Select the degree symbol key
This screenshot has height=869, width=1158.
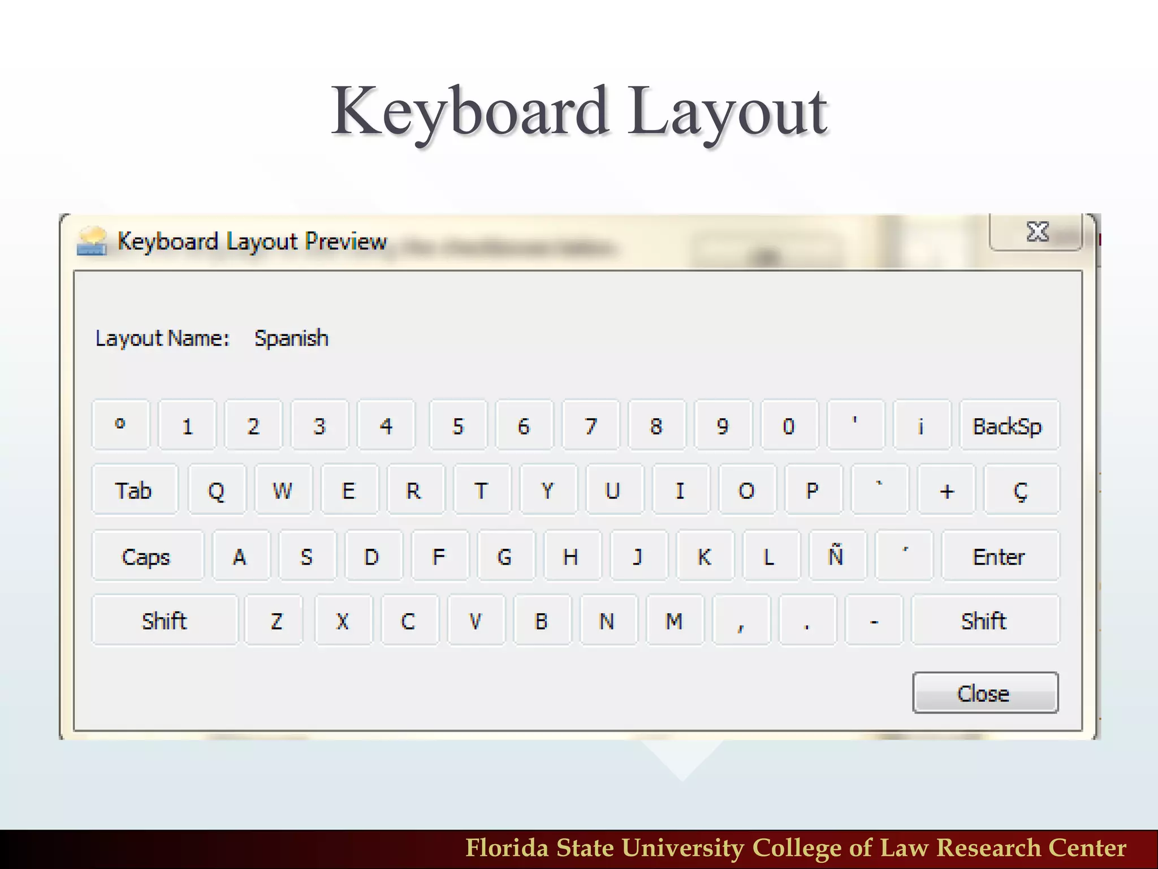coord(120,425)
